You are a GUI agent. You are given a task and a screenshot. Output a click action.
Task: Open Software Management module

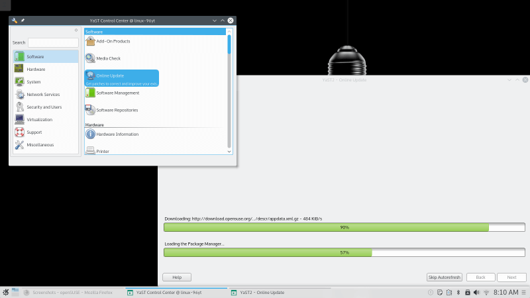[117, 93]
